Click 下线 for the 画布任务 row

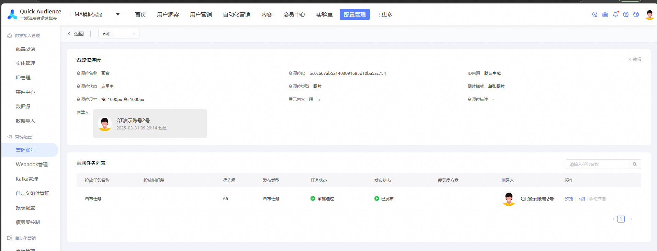[581, 199]
